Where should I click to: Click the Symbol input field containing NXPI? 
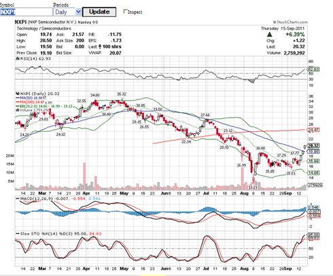click(x=26, y=12)
